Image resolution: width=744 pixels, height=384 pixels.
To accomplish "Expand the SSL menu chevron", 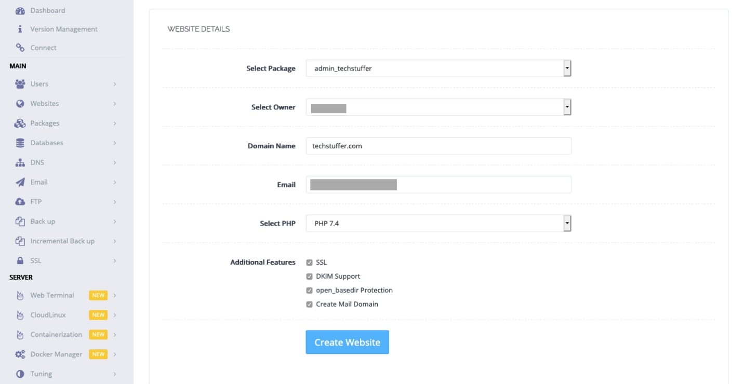I will [x=114, y=260].
